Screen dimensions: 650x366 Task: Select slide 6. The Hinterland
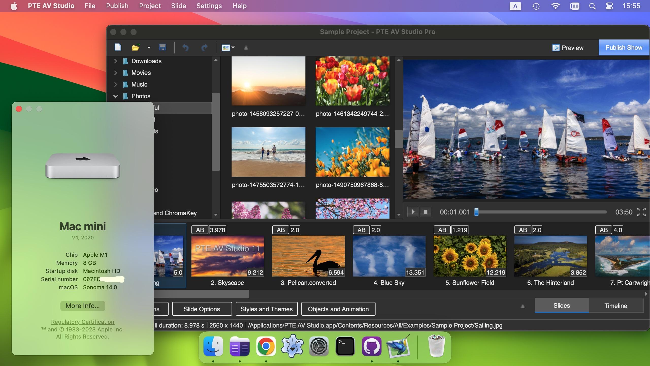tap(550, 256)
